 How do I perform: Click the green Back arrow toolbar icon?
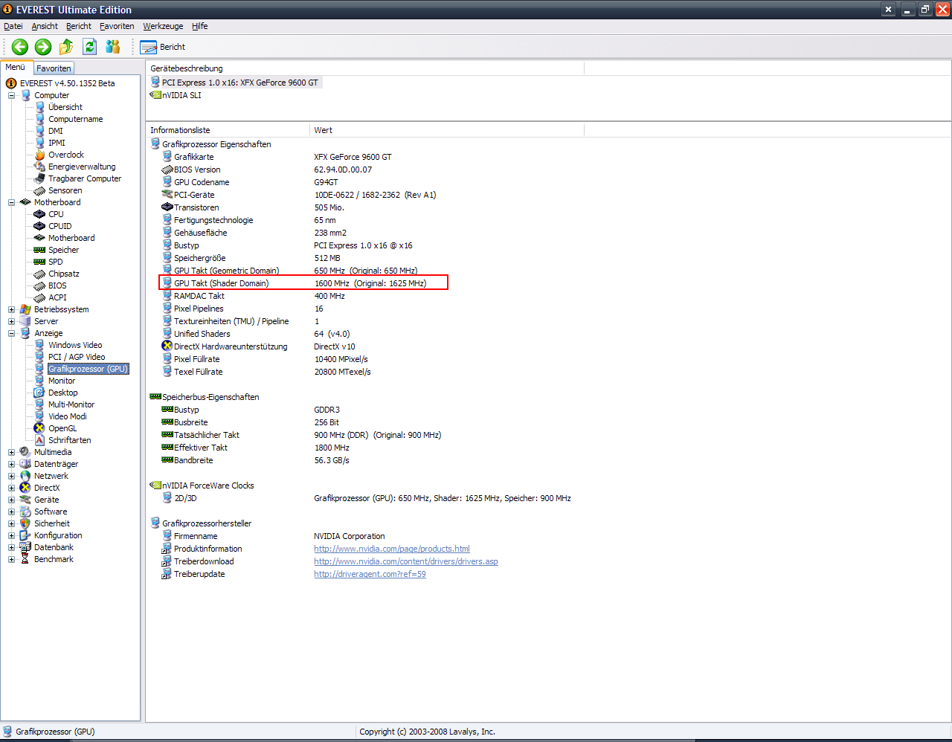point(20,47)
